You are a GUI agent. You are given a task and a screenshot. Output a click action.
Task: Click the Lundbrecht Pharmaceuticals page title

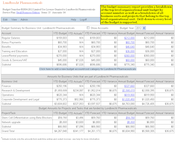[x=23, y=3]
